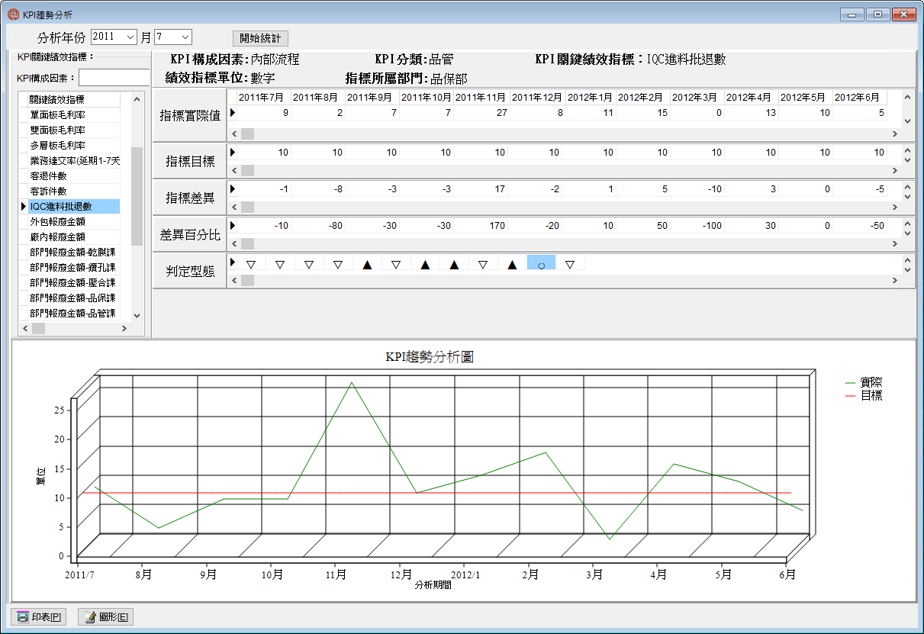Click scroll-right arrow of 指標實際值 grid
Image resolution: width=924 pixels, height=634 pixels.
895,134
